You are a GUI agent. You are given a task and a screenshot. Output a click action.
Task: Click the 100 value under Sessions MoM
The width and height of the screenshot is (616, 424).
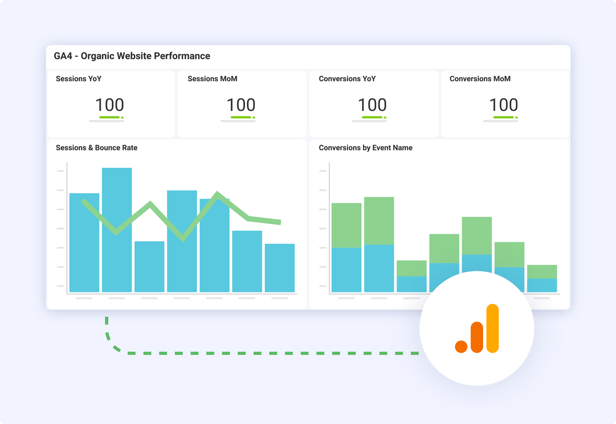[x=241, y=105]
